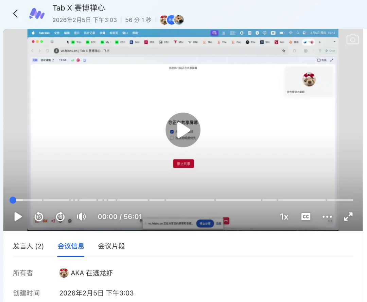This screenshot has width=367, height=302.
Task: Expand the participant avatars in the header
Action: [x=171, y=20]
